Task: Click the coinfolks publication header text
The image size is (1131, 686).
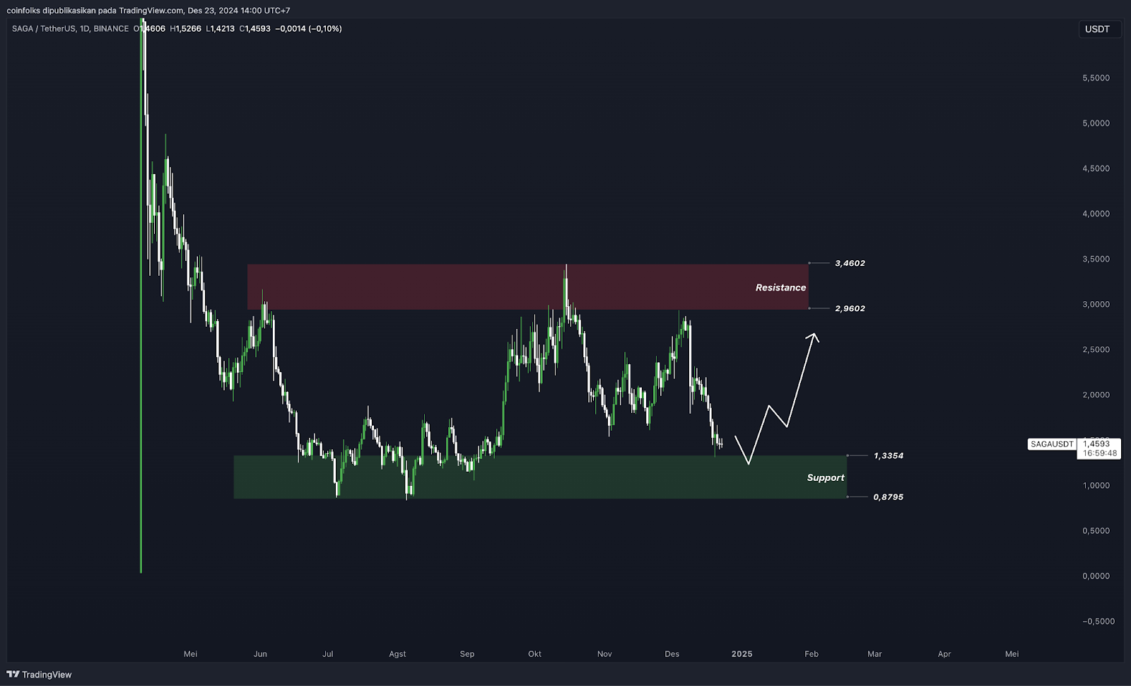Action: (x=148, y=11)
